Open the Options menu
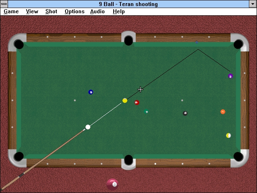The height and width of the screenshot is (193, 257). click(75, 12)
